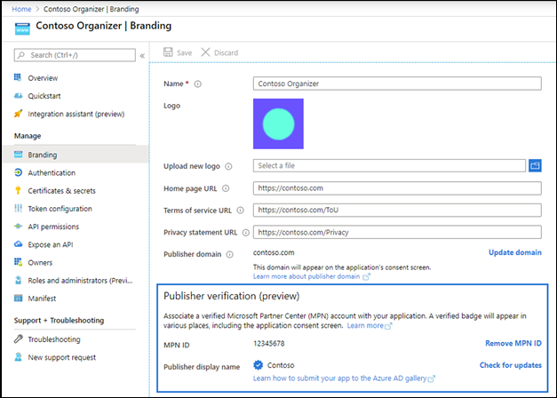Click the API permissions icon
557x398 pixels.
pyautogui.click(x=18, y=227)
